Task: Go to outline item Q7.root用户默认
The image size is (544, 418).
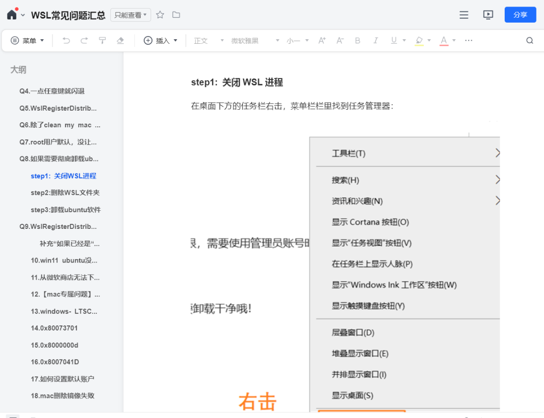Action: 58,142
